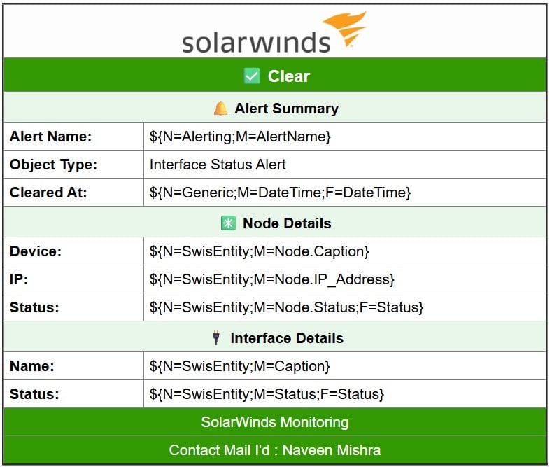Click the Interface Status Alert value
The image size is (552, 467).
(218, 165)
